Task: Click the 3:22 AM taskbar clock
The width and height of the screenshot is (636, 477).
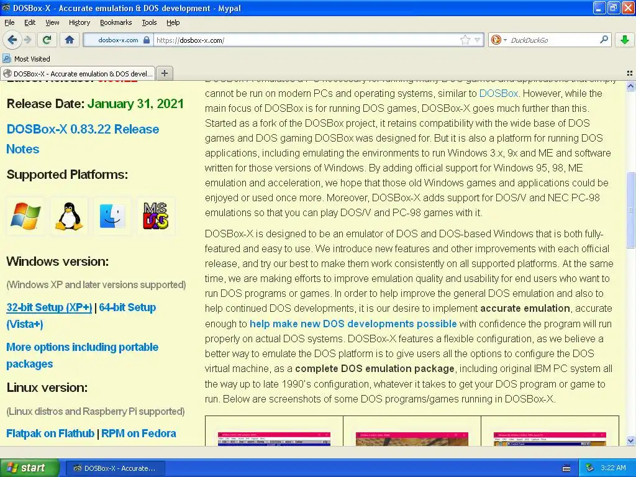Action: click(613, 468)
